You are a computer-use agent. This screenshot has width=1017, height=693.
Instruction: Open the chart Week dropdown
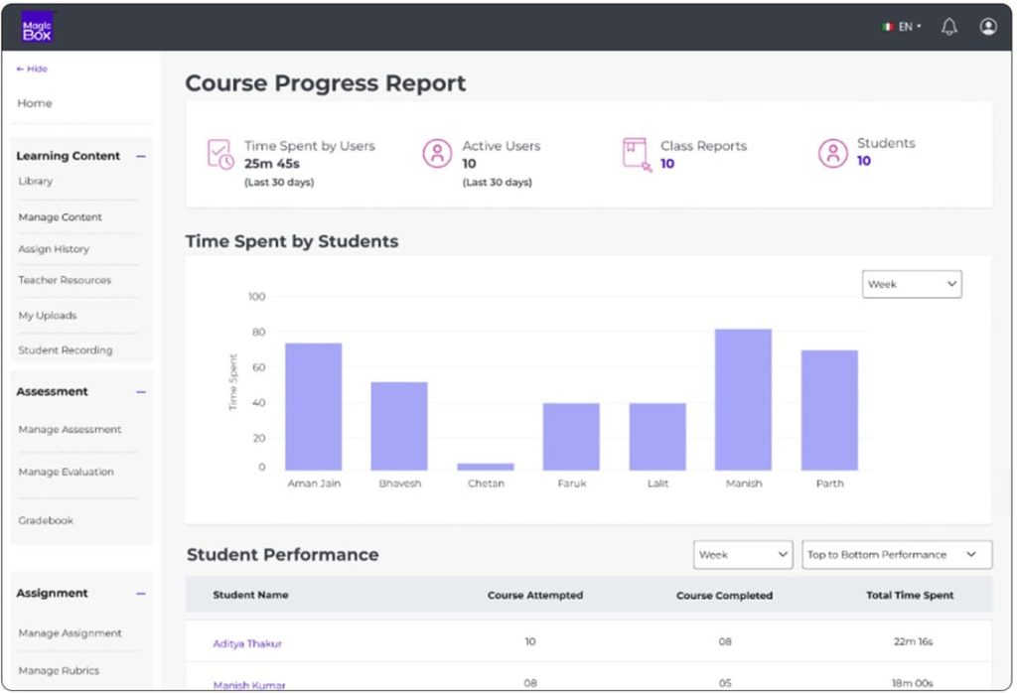[x=911, y=284]
